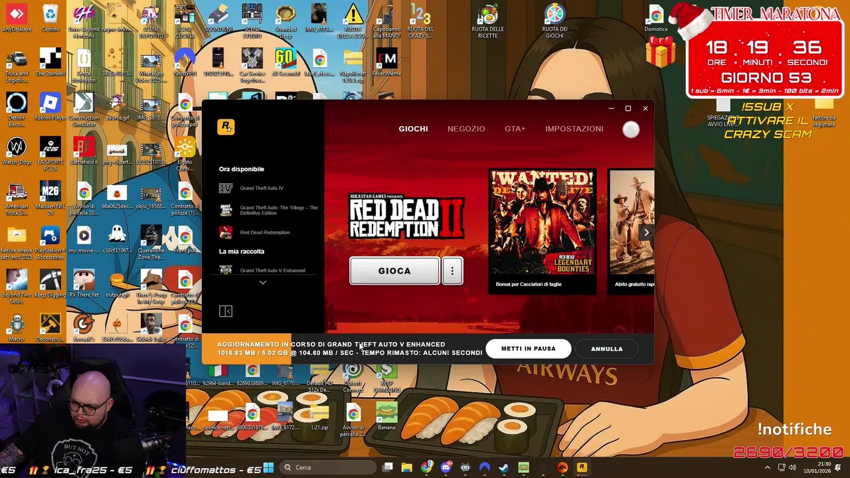Screen dimensions: 850x478
Task: Click ANNULLA to cancel the update
Action: pos(607,349)
